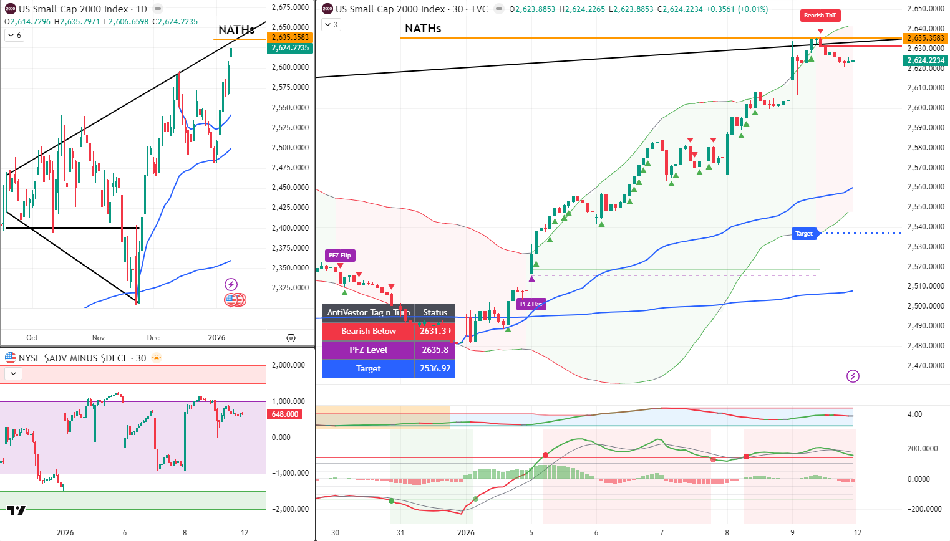Expand the 6-indicator list on the daily chart
950x541 pixels.
(12, 35)
